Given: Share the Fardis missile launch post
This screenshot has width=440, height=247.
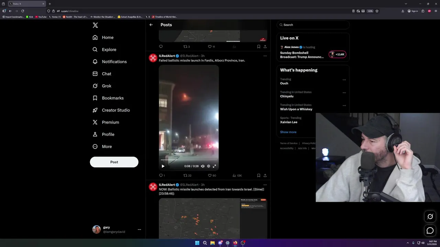Looking at the screenshot, I should (x=265, y=175).
